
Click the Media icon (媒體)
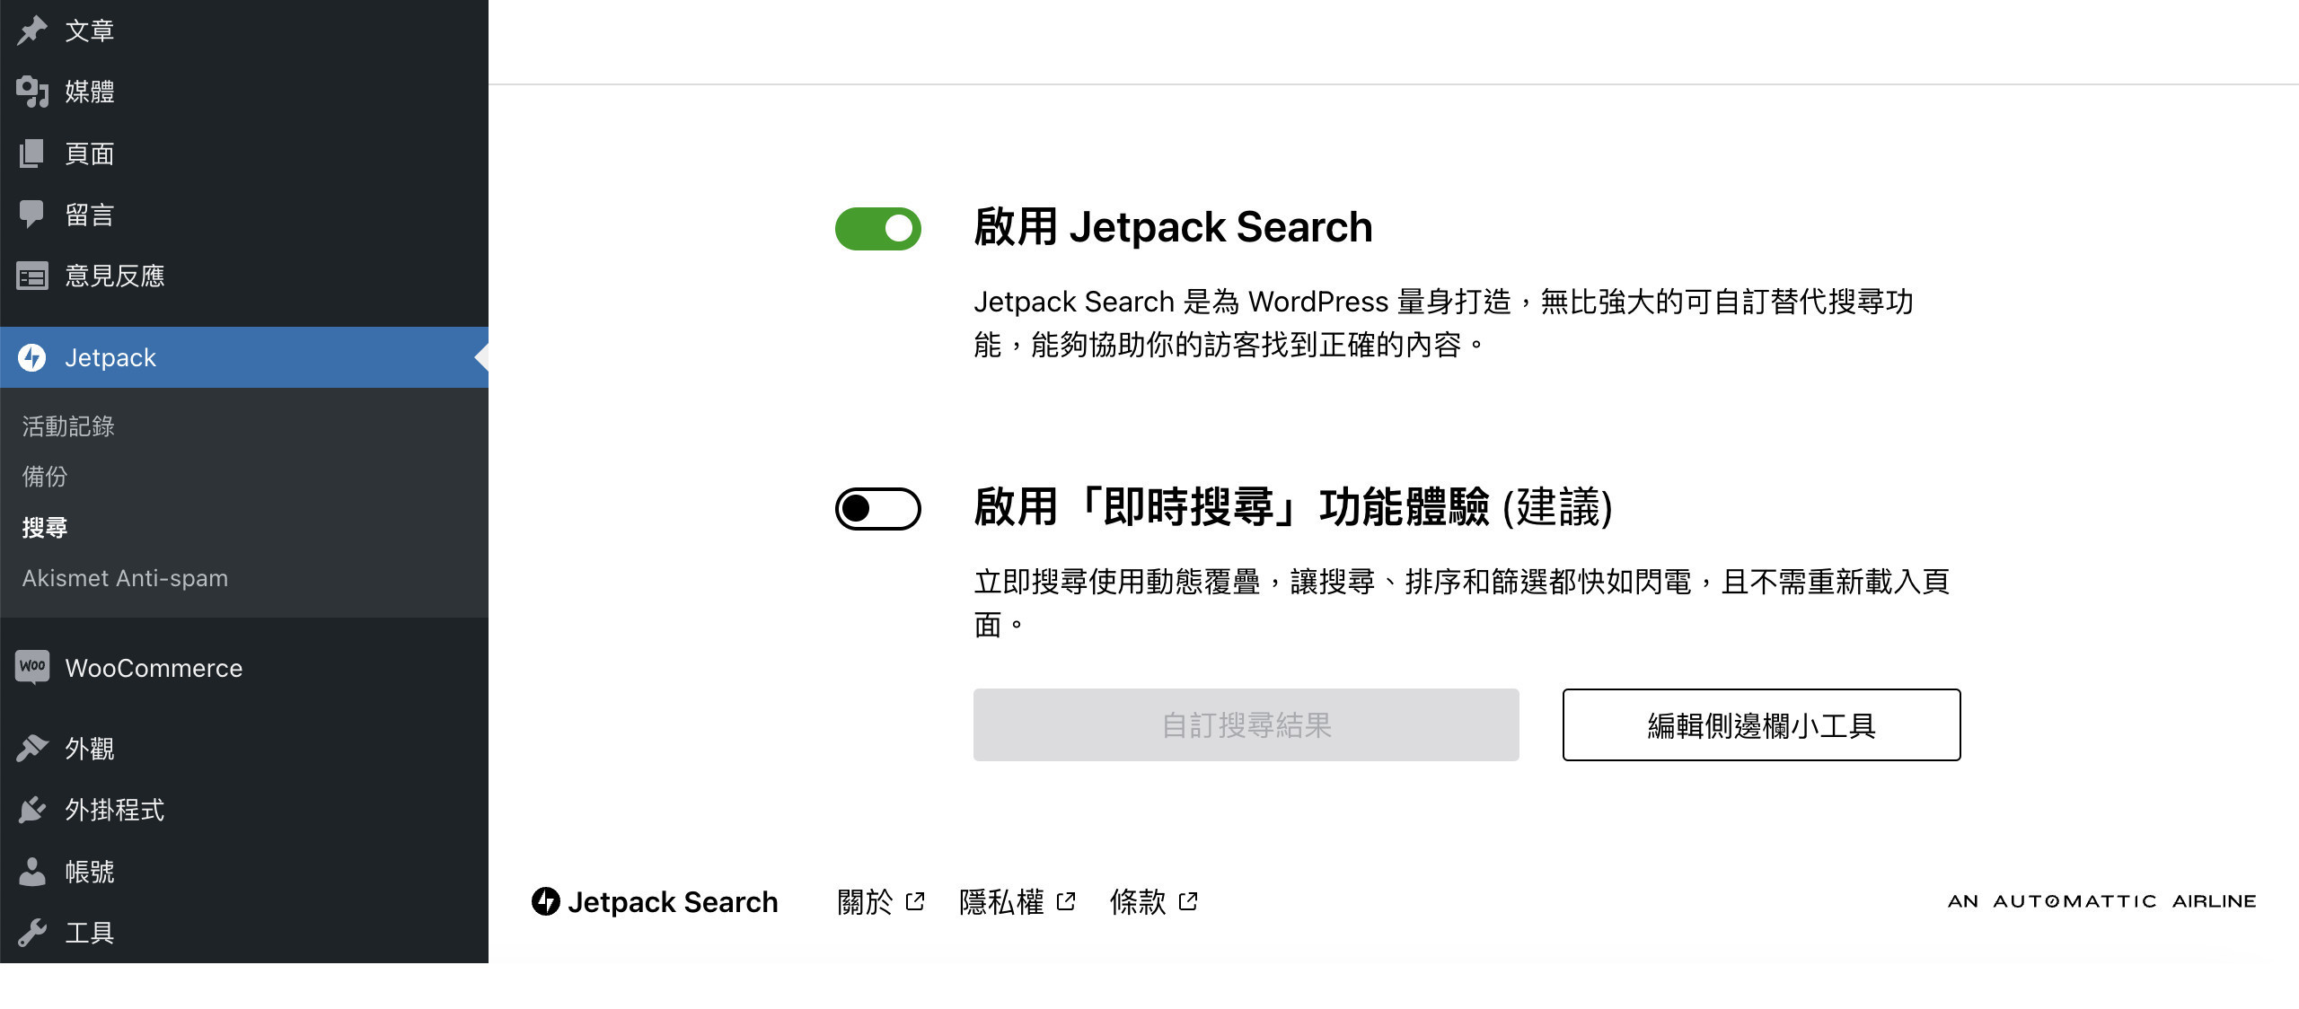(x=32, y=92)
